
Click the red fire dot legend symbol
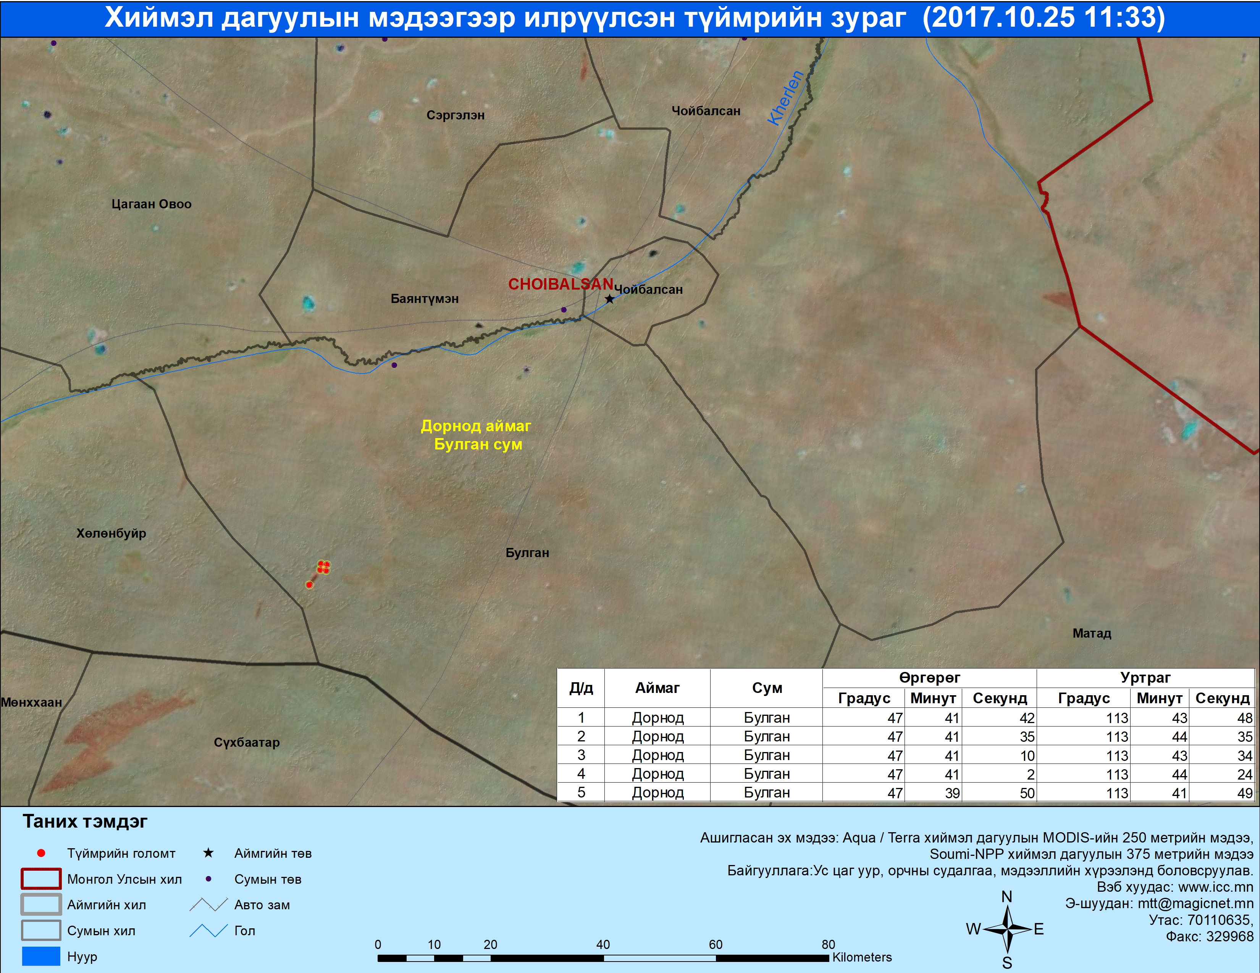click(41, 853)
